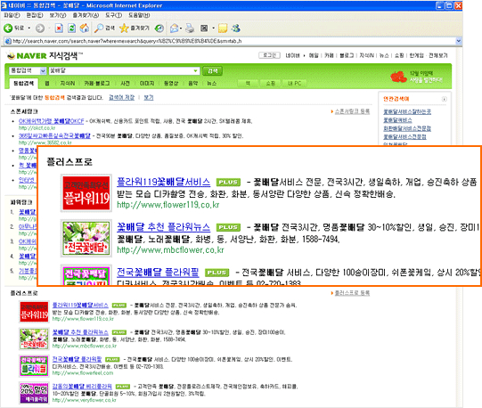Click the green 검색 search button
Screen dimensions: 482x408
pyautogui.click(x=212, y=70)
